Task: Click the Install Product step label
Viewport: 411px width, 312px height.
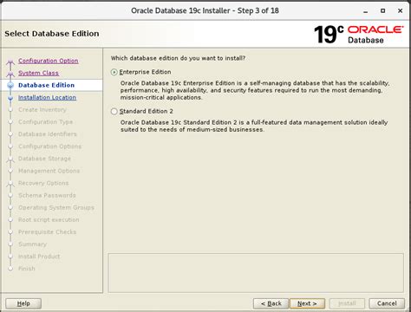Action: click(39, 257)
